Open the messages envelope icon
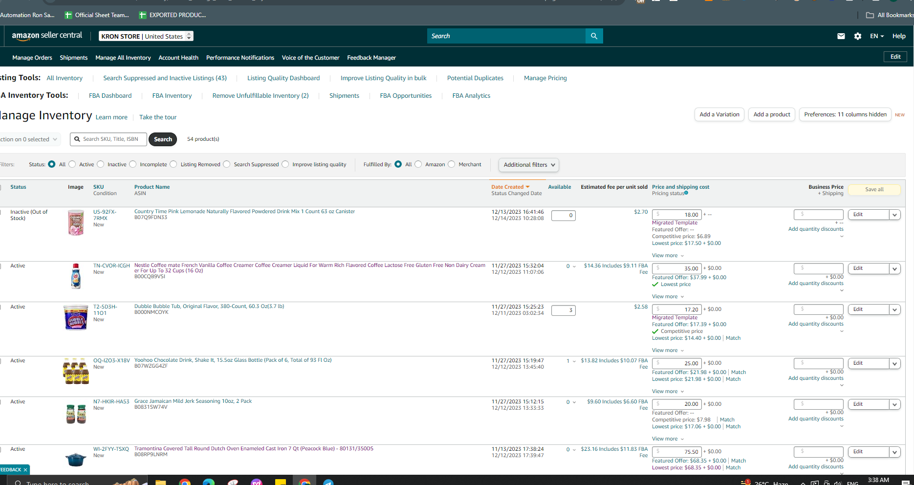The image size is (914, 485). coord(841,36)
